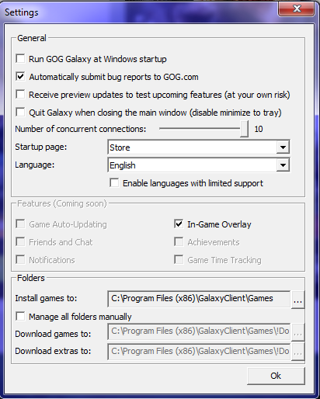Check Manage all folders manually
This screenshot has width=320, height=399.
click(20, 316)
